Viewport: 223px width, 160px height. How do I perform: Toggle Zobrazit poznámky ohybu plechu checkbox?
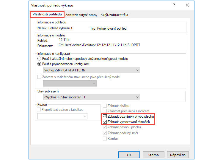104,116
